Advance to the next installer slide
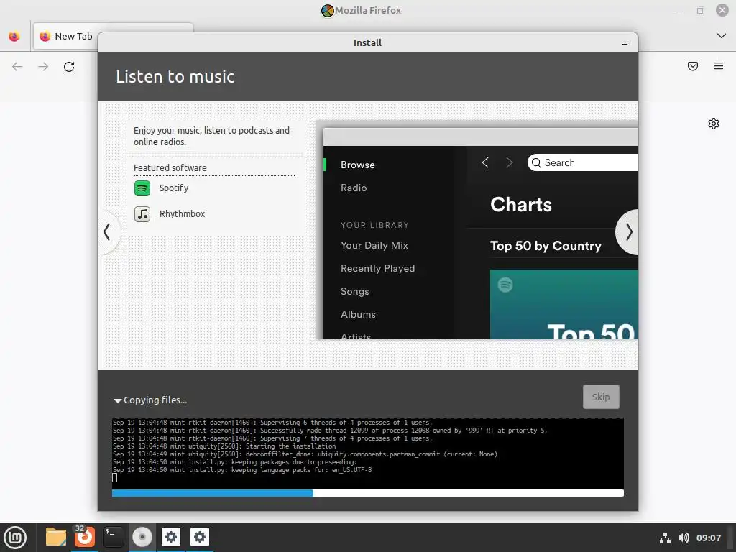 (627, 232)
